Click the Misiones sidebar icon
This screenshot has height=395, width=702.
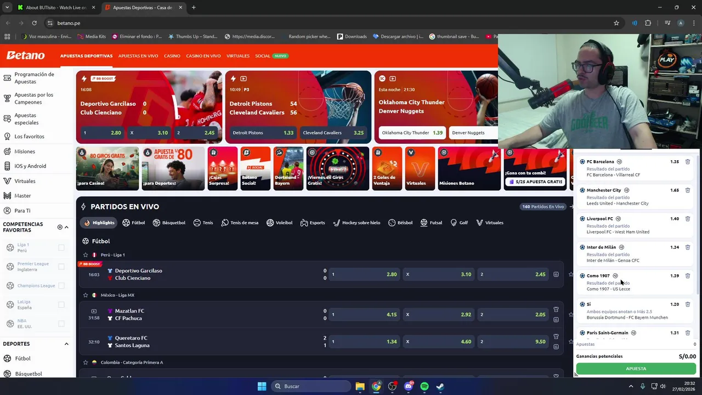click(7, 151)
